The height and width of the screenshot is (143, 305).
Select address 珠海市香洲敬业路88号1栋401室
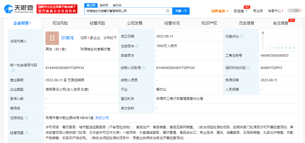(69, 118)
